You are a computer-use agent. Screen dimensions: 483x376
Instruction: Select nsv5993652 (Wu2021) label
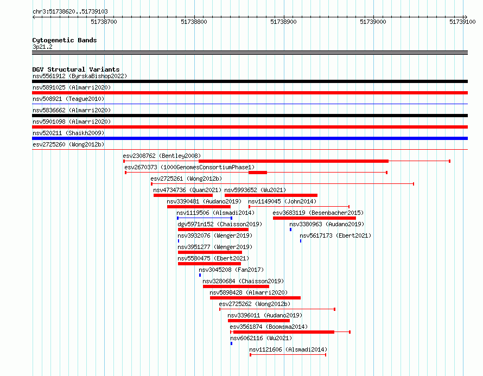255,190
